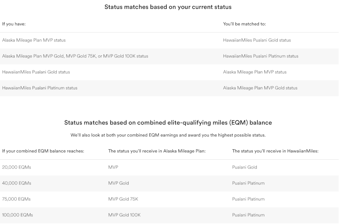This screenshot has width=340, height=224.
Task: Click the 'MVP Gold 100K' cell
Action: coord(124,215)
